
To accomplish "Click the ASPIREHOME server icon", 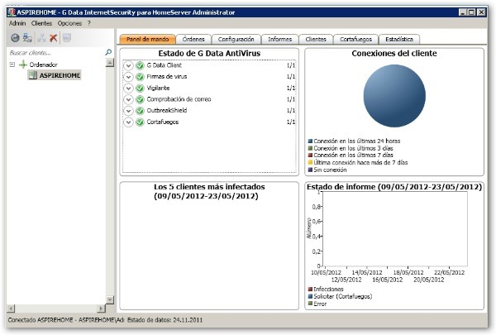I will [33, 75].
